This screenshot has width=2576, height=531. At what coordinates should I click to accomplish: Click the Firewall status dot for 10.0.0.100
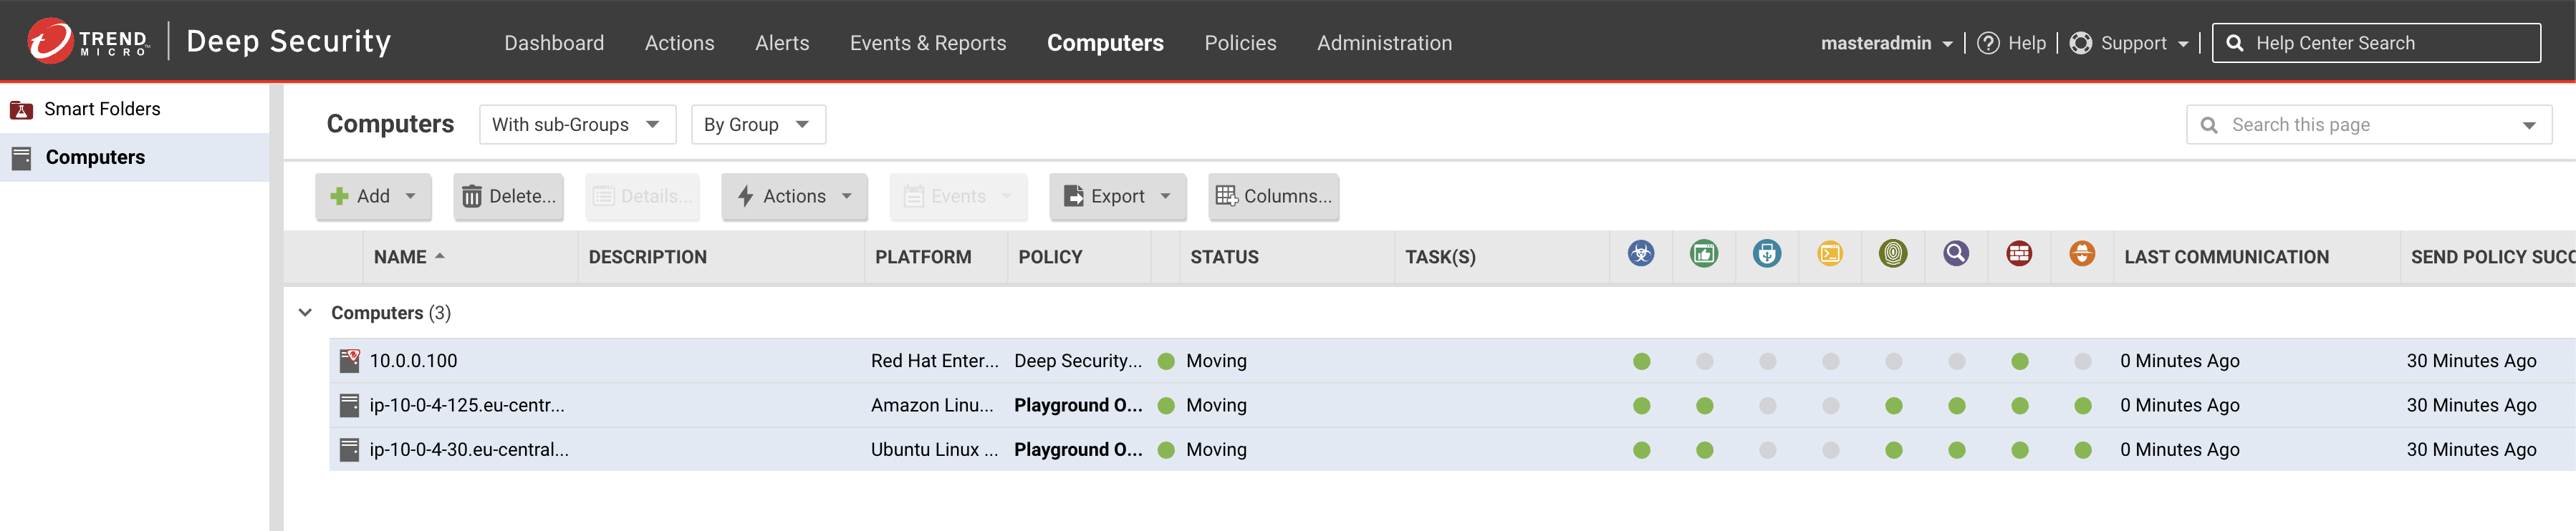click(x=2019, y=361)
